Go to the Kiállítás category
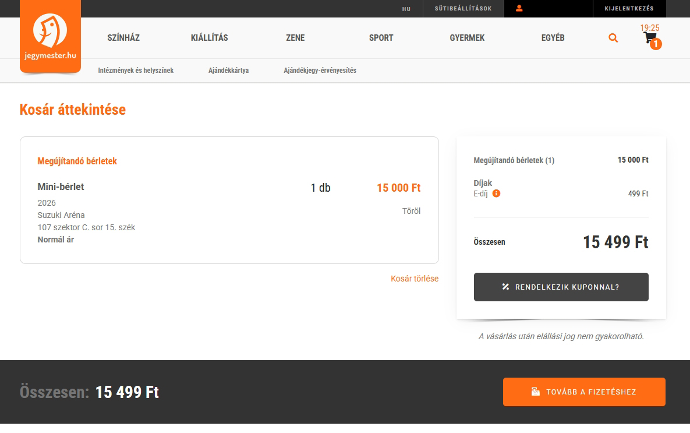Screen dimensions: 690x433 coord(209,38)
